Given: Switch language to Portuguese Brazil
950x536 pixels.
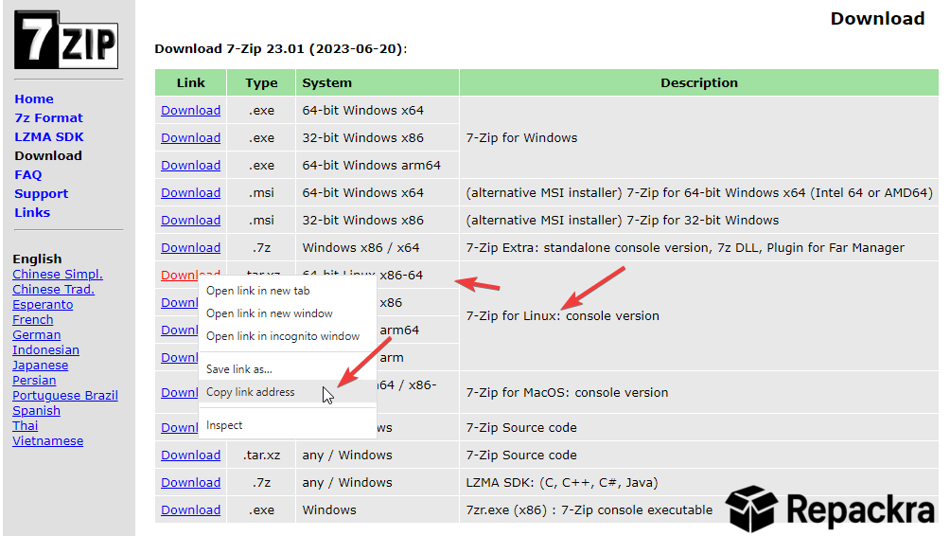Looking at the screenshot, I should coord(65,395).
